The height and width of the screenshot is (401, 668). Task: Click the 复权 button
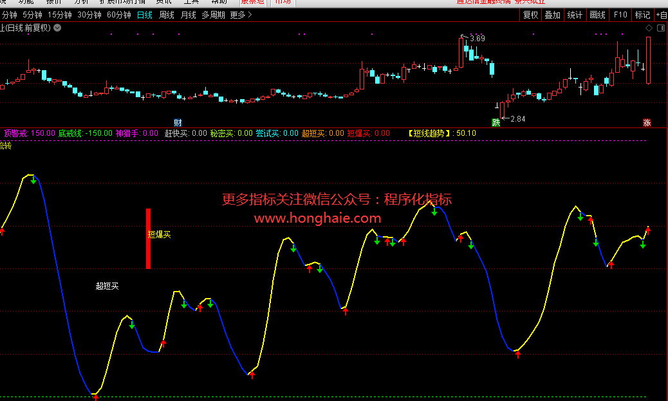point(530,15)
